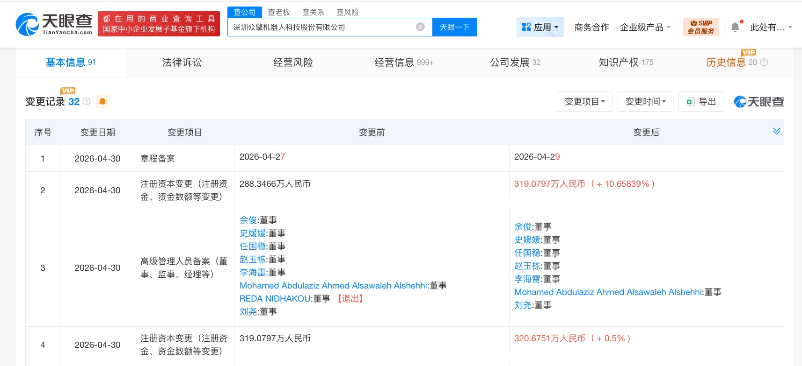The image size is (802, 366).
Task: Open the 变更项目 filter dropdown
Action: point(585,101)
